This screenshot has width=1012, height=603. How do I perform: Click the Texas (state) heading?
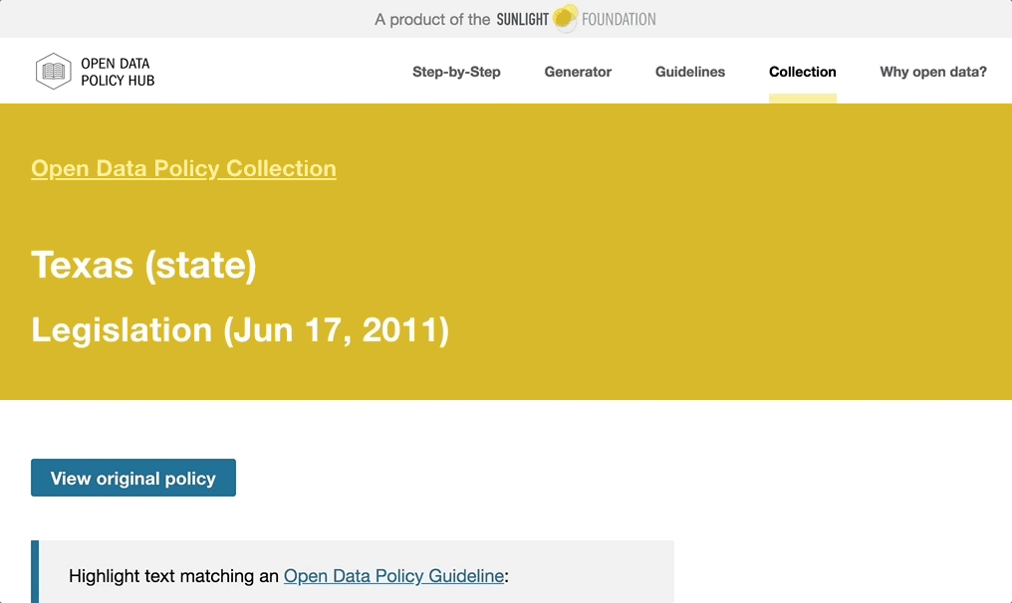(144, 266)
